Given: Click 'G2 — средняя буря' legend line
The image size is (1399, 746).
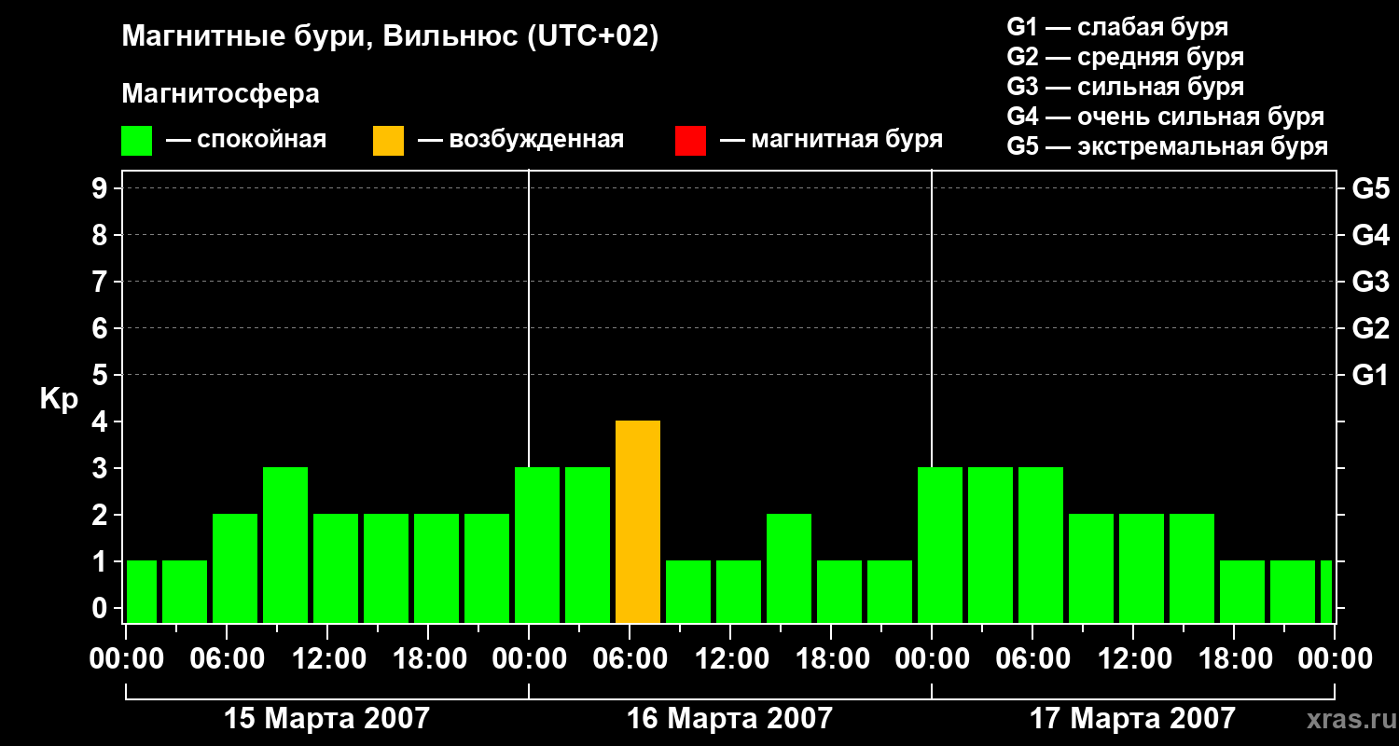Looking at the screenshot, I should click(x=1125, y=57).
